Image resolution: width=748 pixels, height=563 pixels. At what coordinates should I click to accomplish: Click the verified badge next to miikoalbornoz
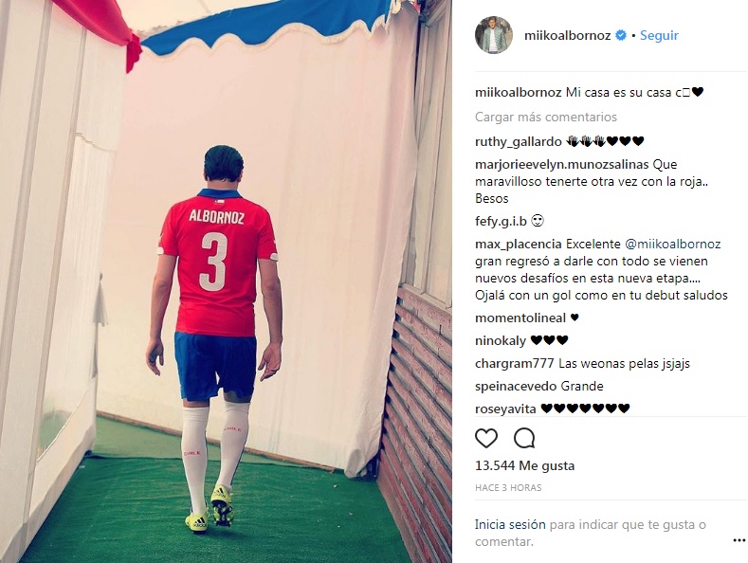[621, 35]
